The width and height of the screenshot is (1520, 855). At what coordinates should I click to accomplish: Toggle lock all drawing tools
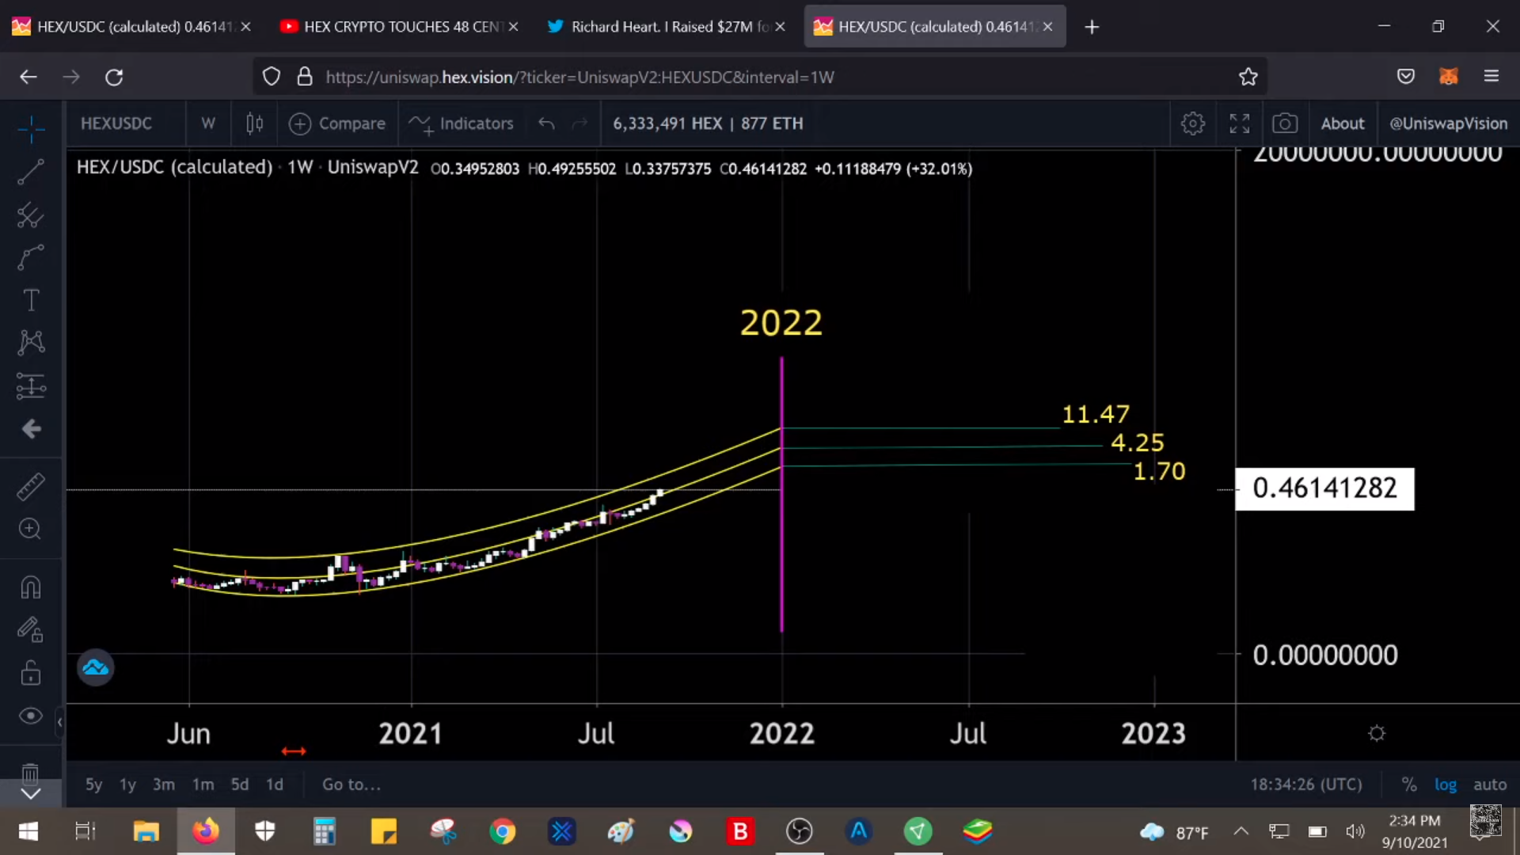coord(31,673)
